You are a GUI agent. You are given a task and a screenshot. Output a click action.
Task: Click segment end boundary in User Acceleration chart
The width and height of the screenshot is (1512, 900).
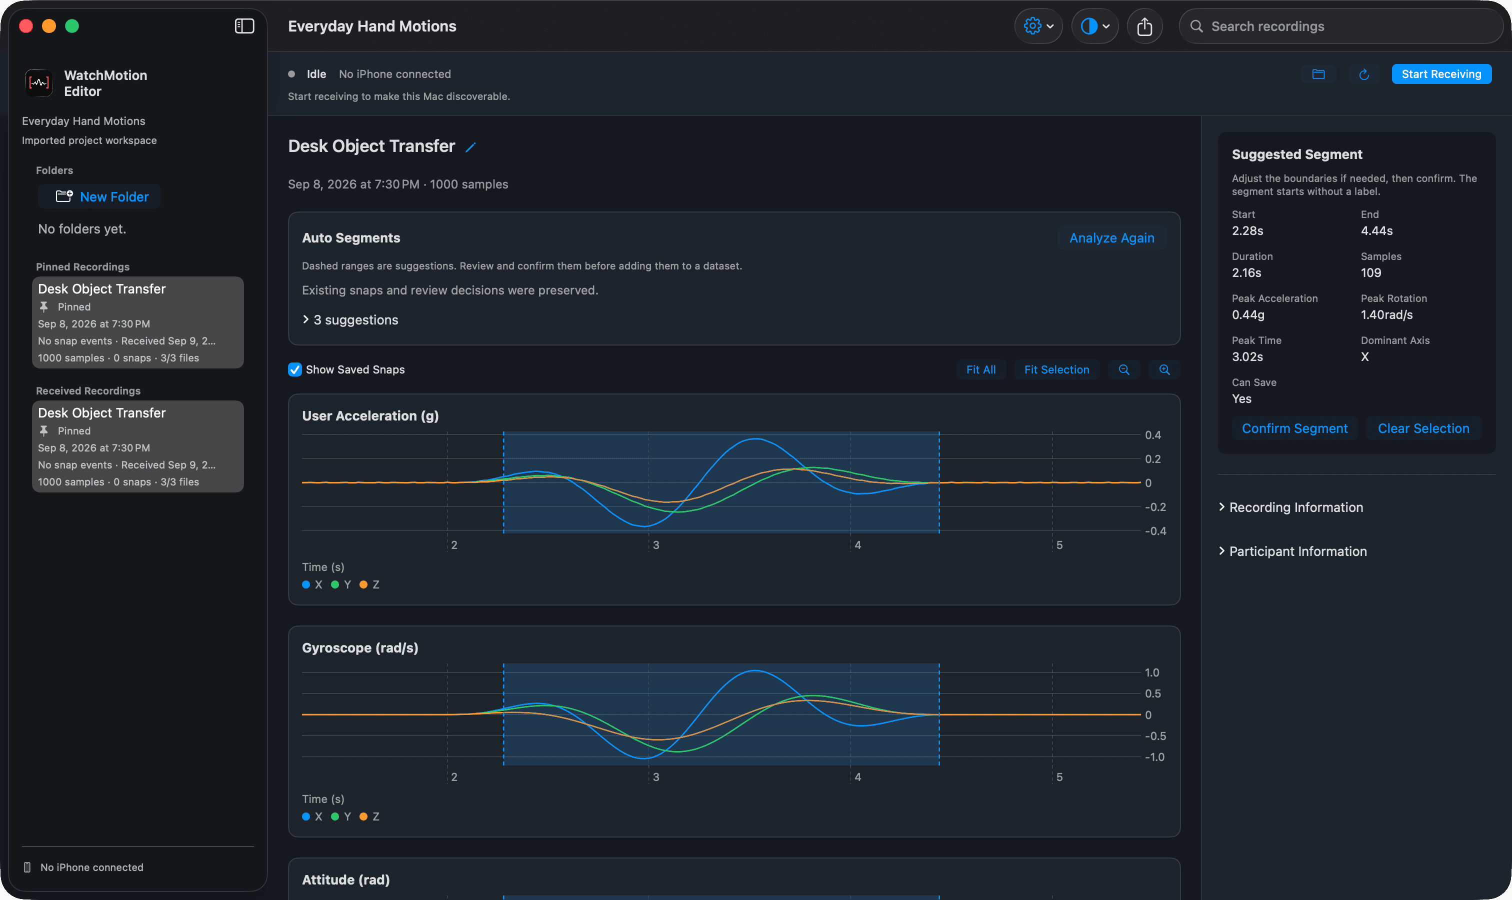(x=939, y=482)
